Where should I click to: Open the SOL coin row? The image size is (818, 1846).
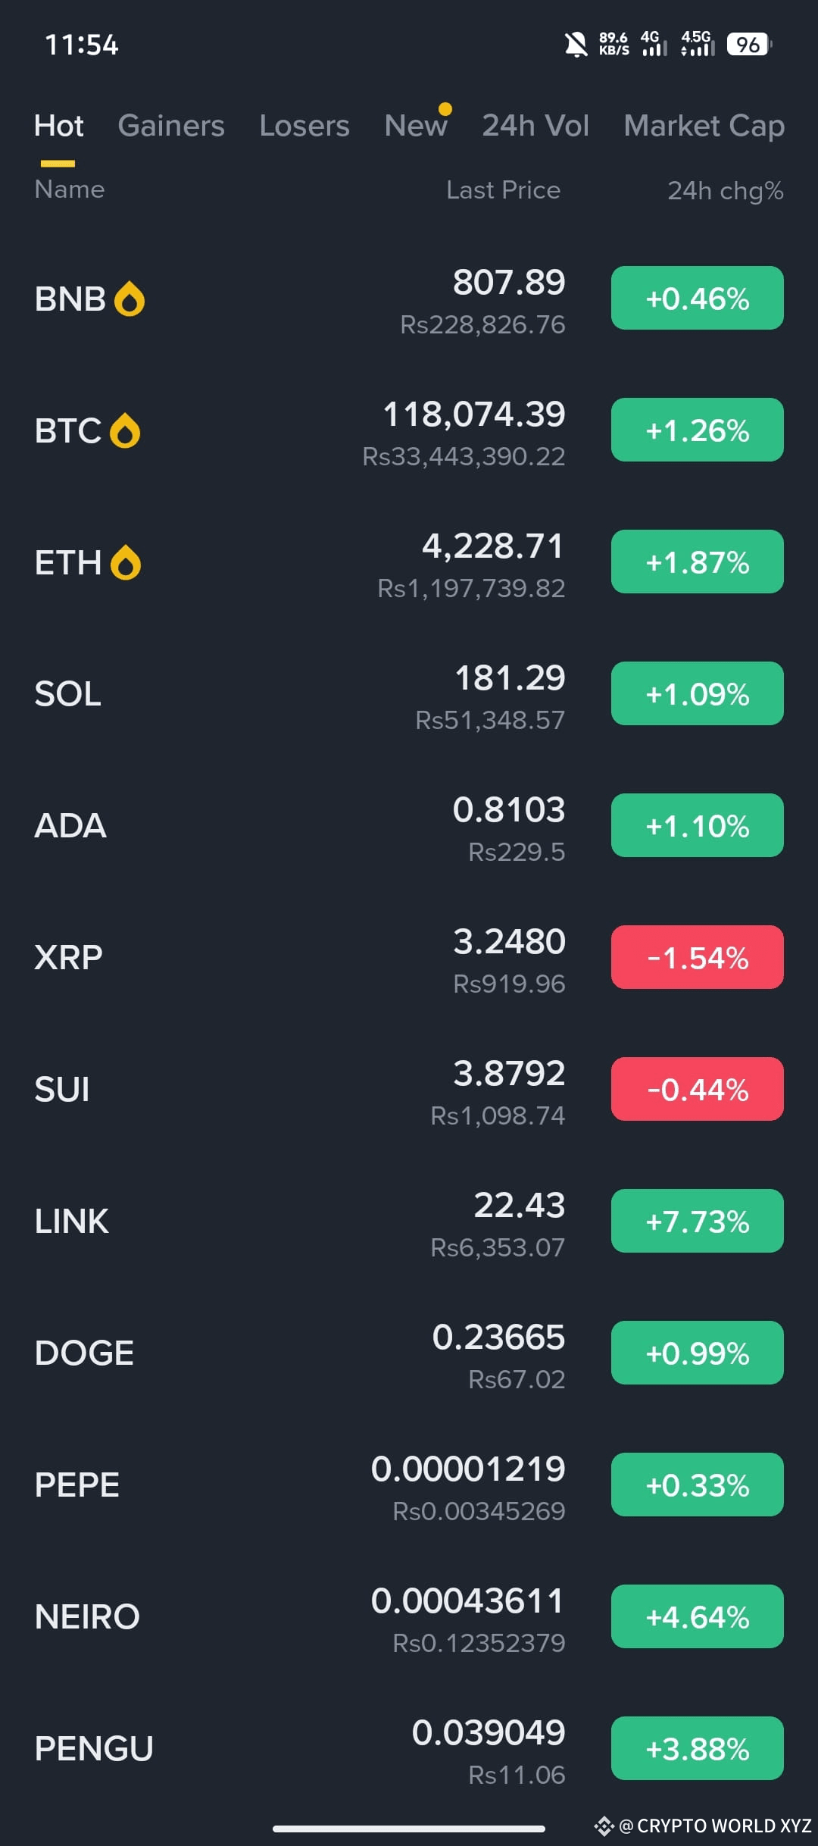tap(409, 693)
